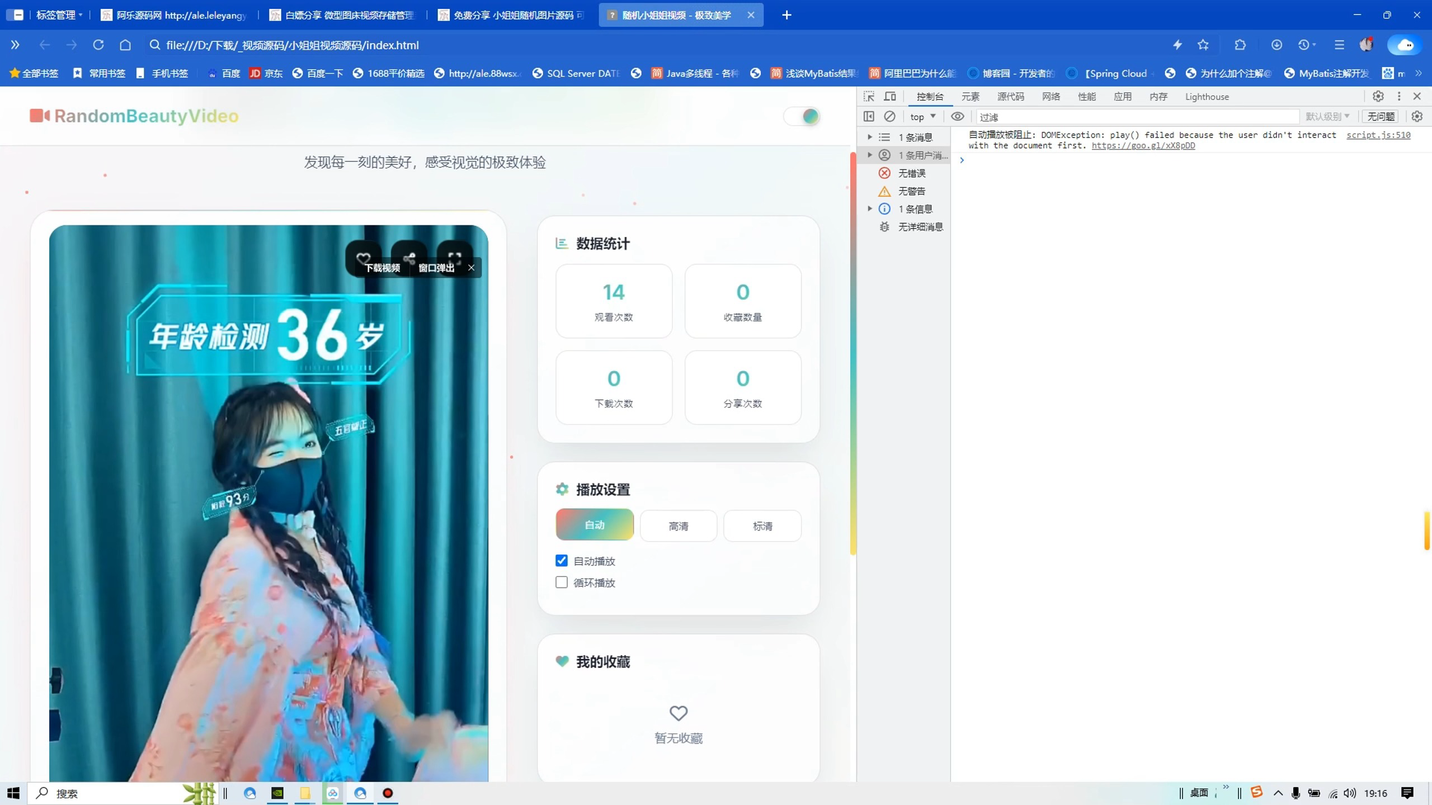Image resolution: width=1432 pixels, height=805 pixels.
Task: Open the 默认级别 log level dropdown
Action: 1327,116
